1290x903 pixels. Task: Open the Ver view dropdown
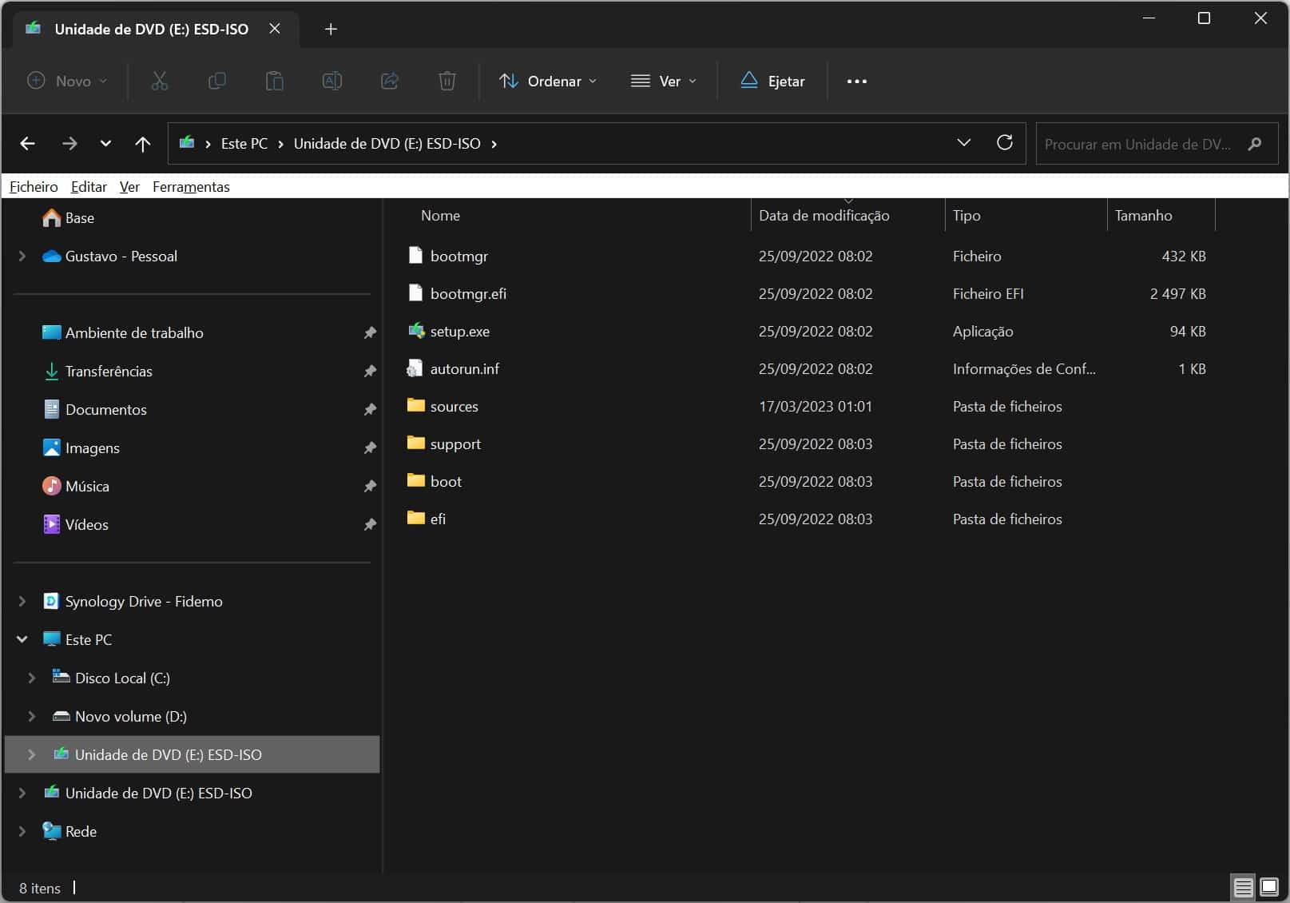[x=664, y=81]
